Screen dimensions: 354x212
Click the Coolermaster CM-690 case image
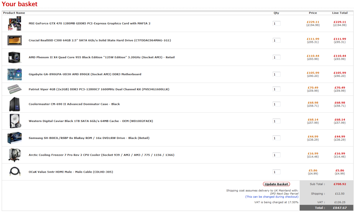pos(15,104)
